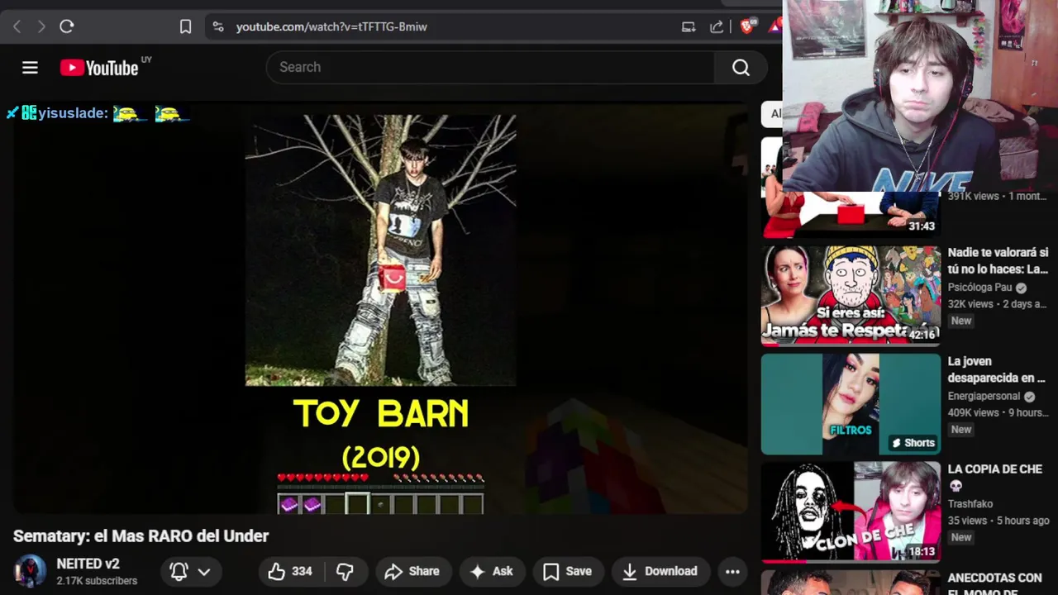Open 'La joven desaparecida' Shorts thumbnail
Viewport: 1058px width, 595px height.
pos(851,404)
